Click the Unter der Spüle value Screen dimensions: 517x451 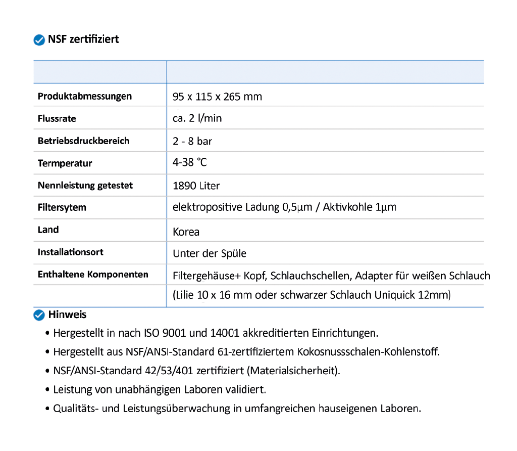[209, 254]
